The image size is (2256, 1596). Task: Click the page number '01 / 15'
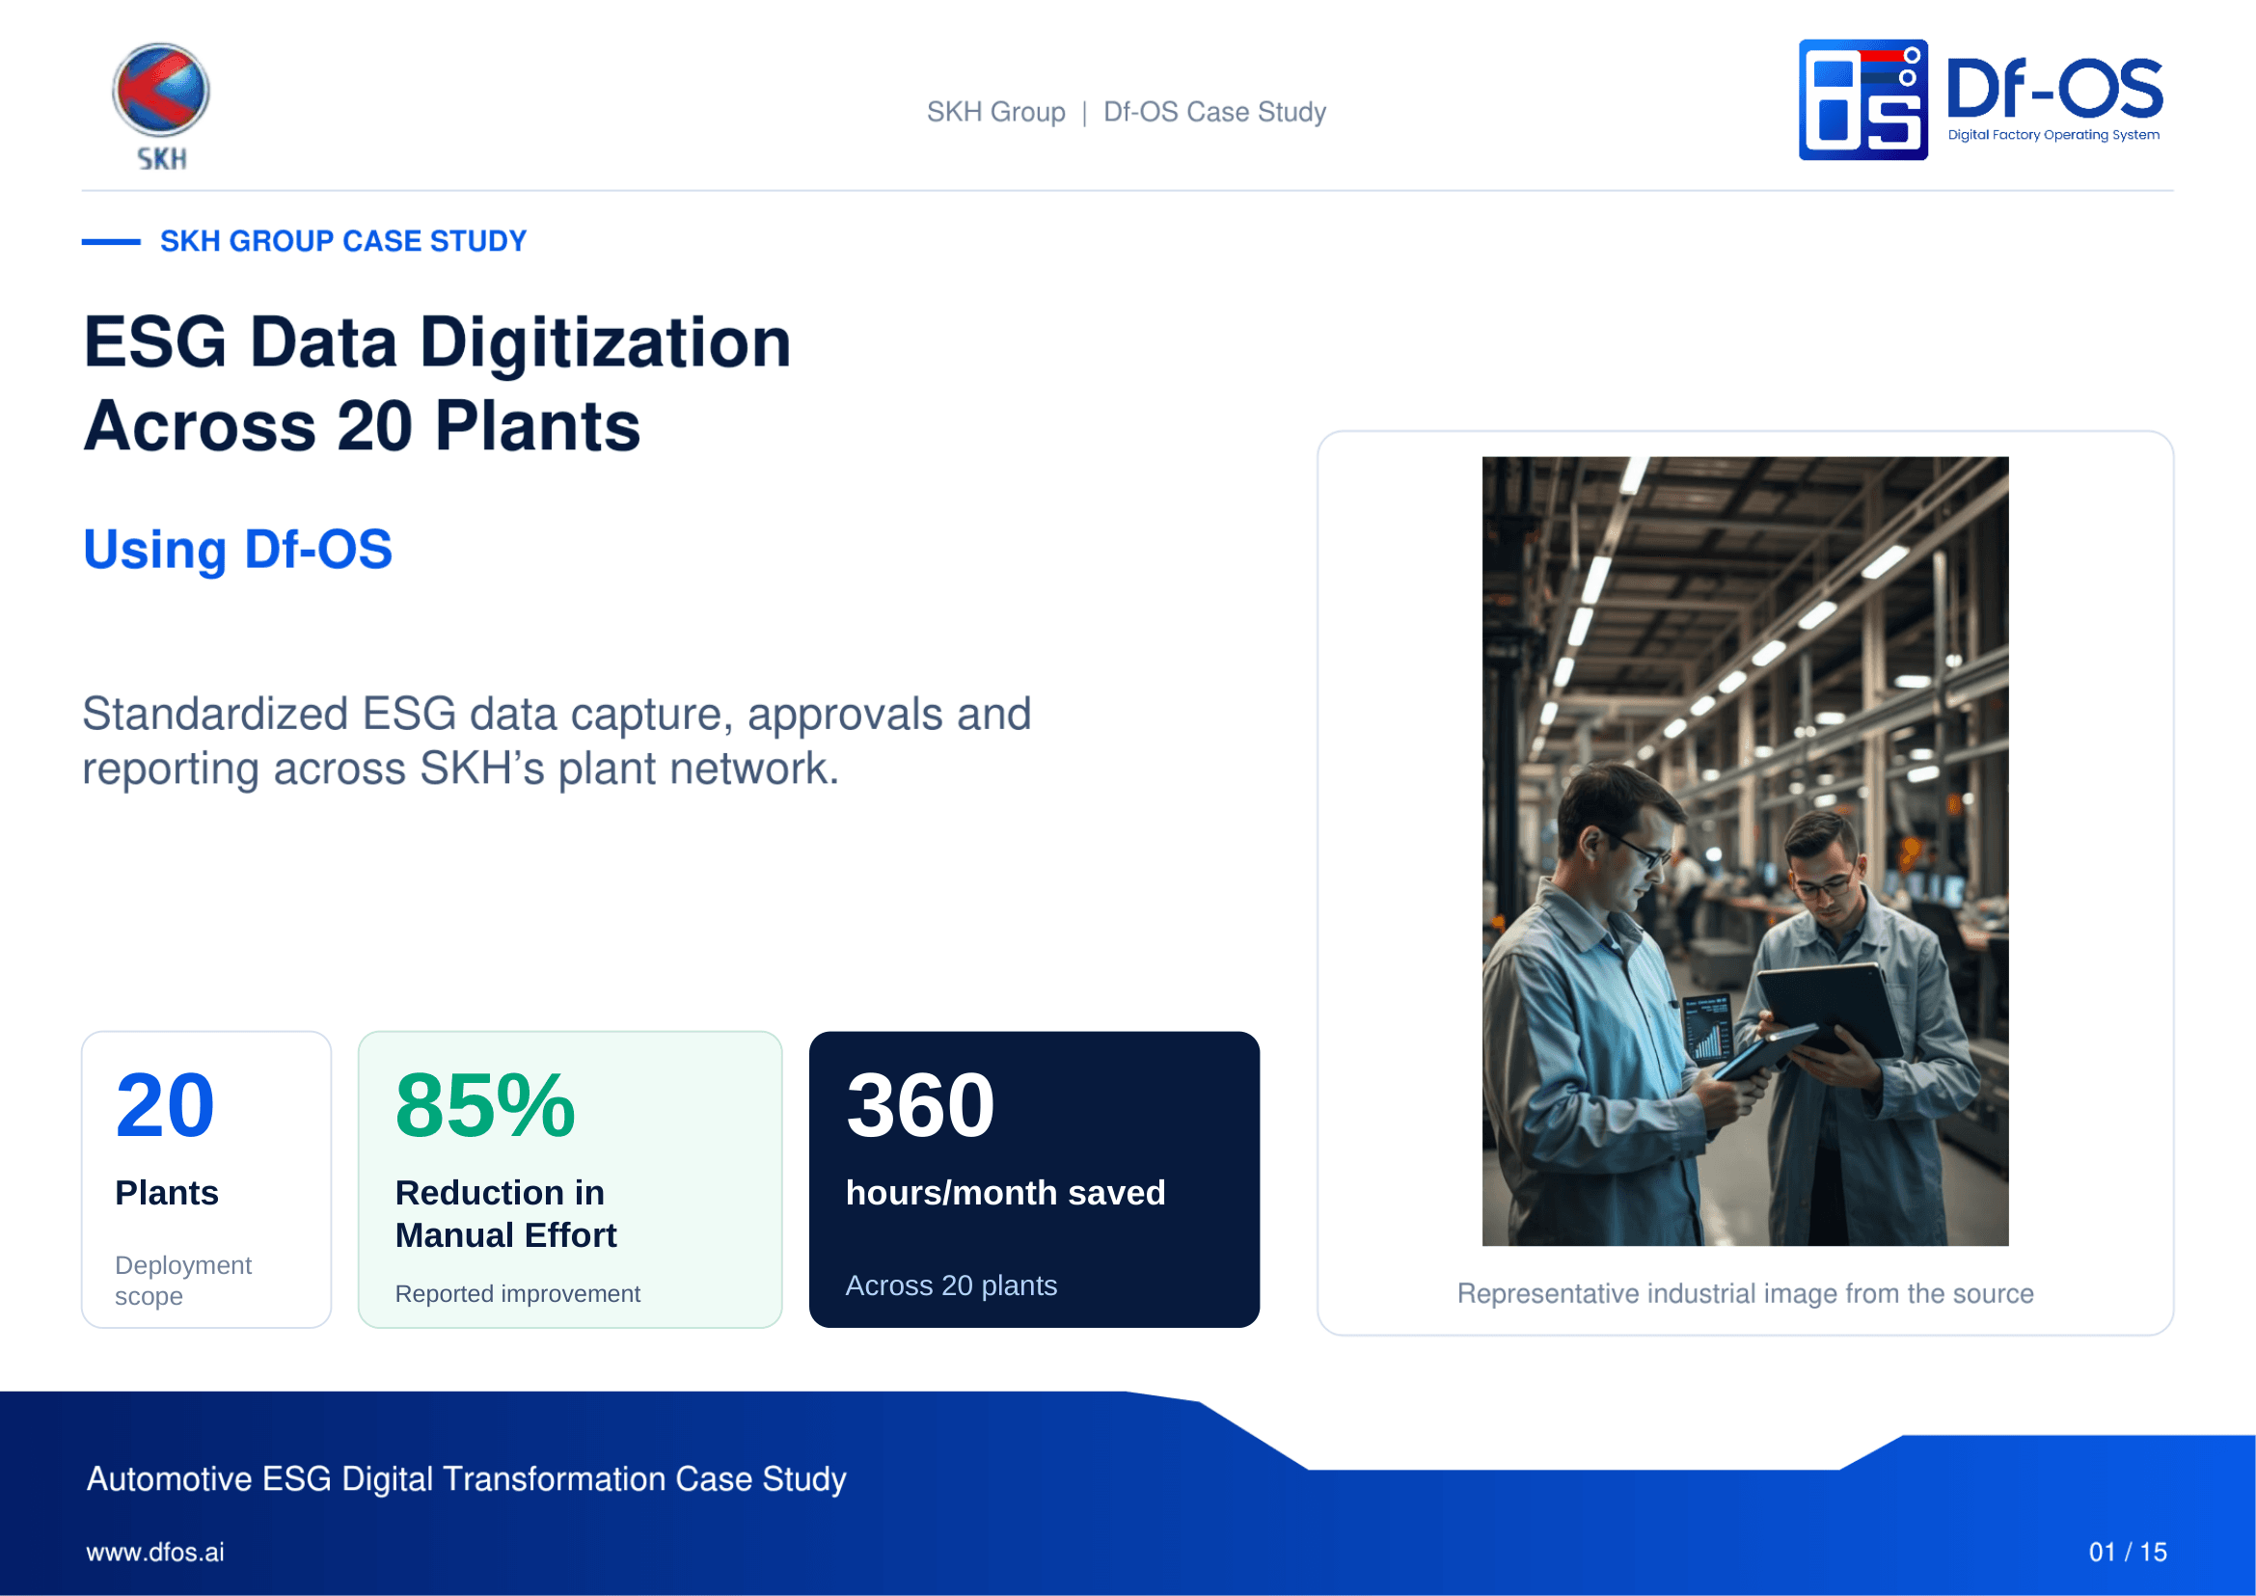pos(2129,1552)
